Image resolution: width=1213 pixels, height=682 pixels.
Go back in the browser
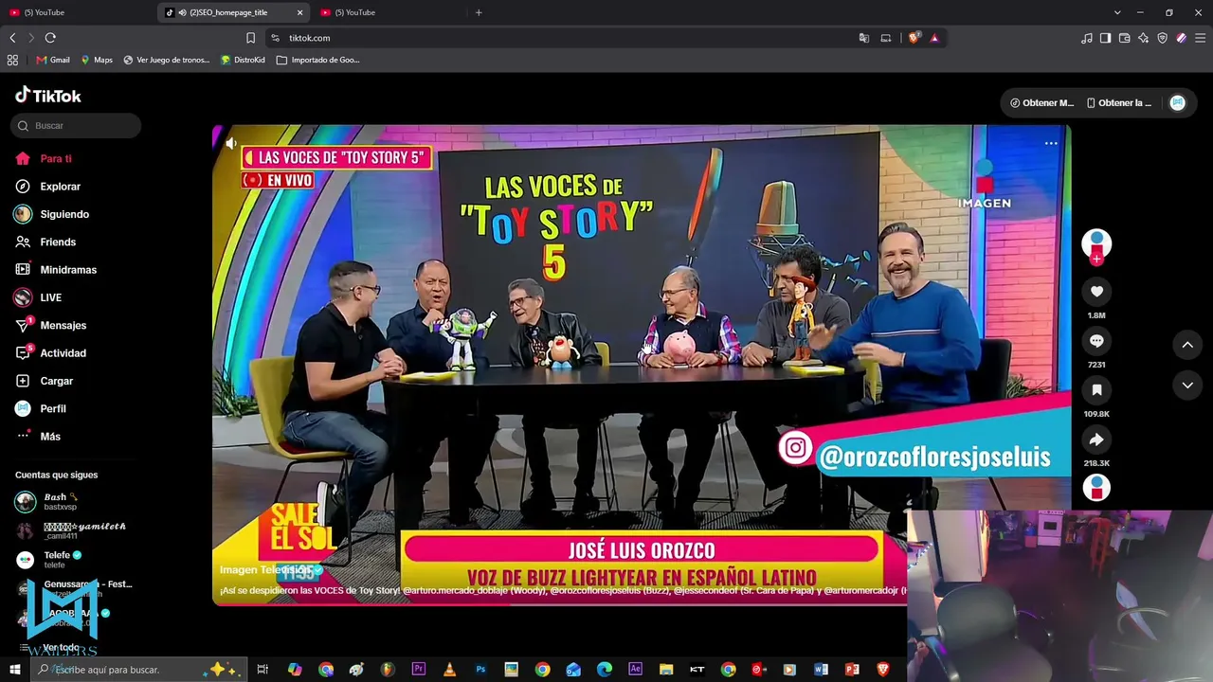coord(12,38)
